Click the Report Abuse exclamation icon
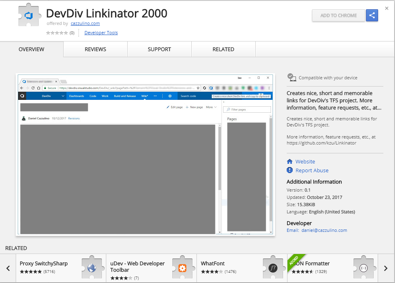This screenshot has height=283, width=395. [x=290, y=170]
